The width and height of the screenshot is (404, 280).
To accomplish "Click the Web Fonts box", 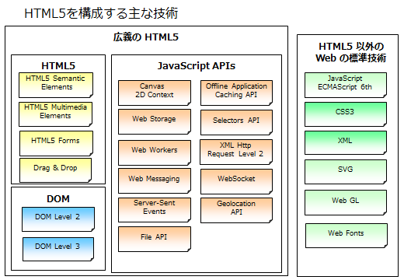I will [x=347, y=236].
